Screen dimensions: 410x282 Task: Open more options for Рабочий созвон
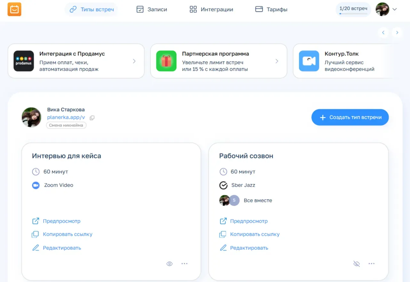click(371, 264)
